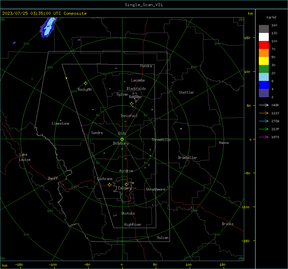Click the Sundre label
Viewport: 288px width, 269px height.
tap(97, 133)
